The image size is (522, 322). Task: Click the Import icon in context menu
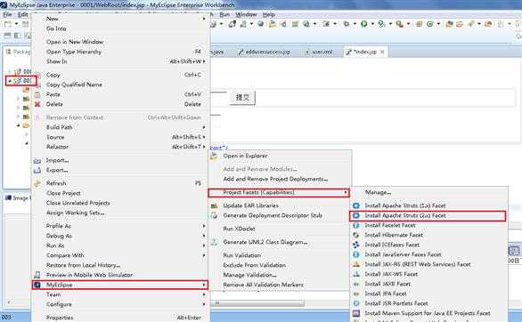tap(37, 160)
